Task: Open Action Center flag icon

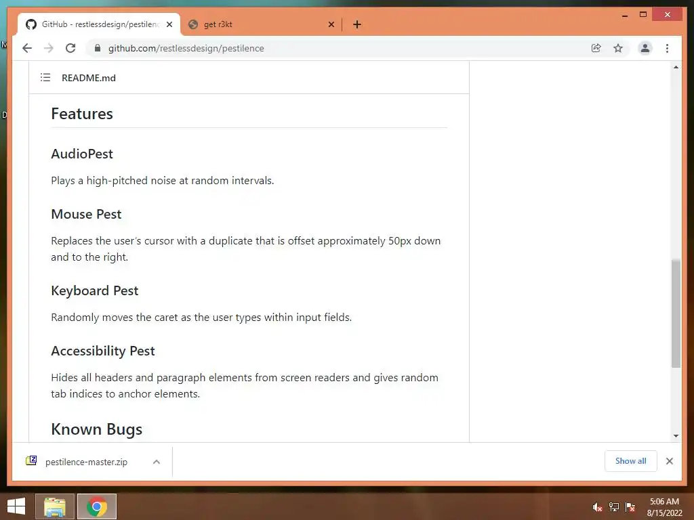Action: (x=630, y=507)
